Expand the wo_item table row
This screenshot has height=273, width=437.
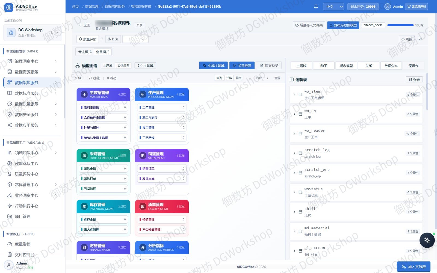(294, 94)
